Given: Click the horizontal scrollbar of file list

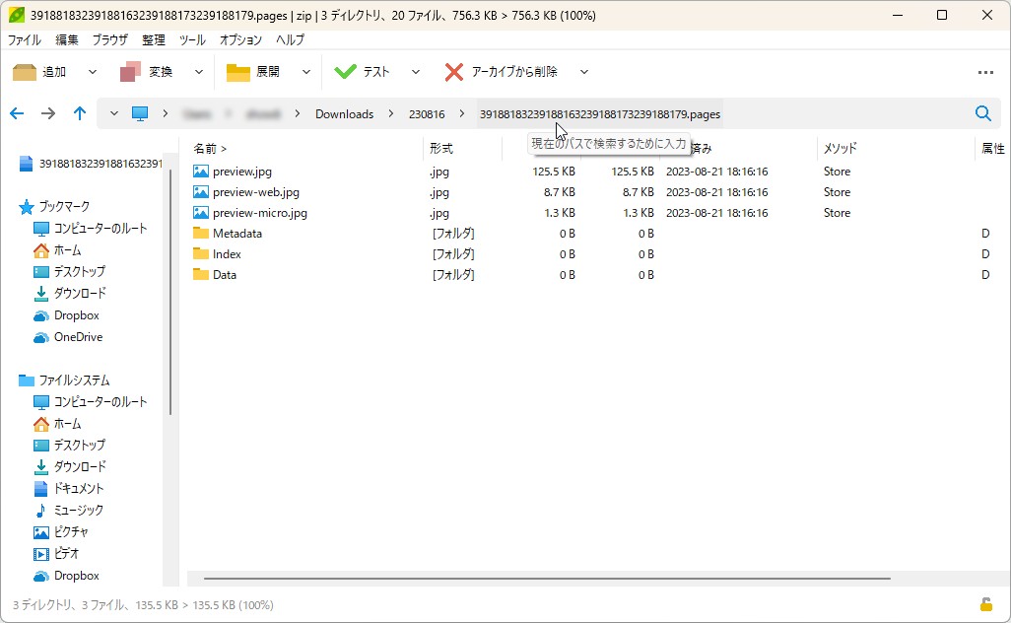Looking at the screenshot, I should (x=547, y=579).
